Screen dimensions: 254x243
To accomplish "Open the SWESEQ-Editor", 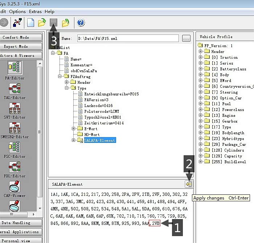I will pyautogui.click(x=15, y=128).
